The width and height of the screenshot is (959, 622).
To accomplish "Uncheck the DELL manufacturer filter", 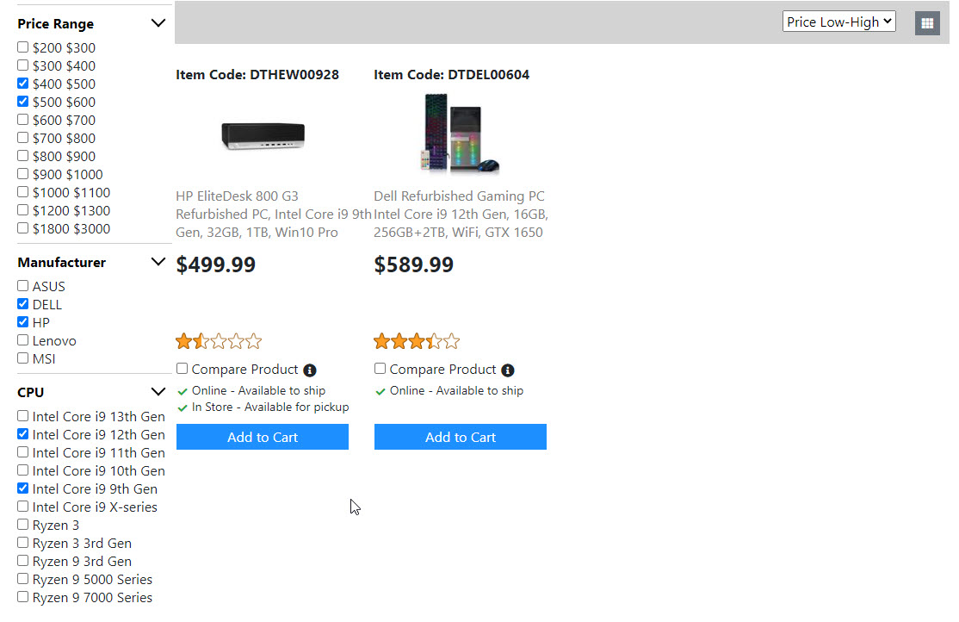I will pos(23,304).
